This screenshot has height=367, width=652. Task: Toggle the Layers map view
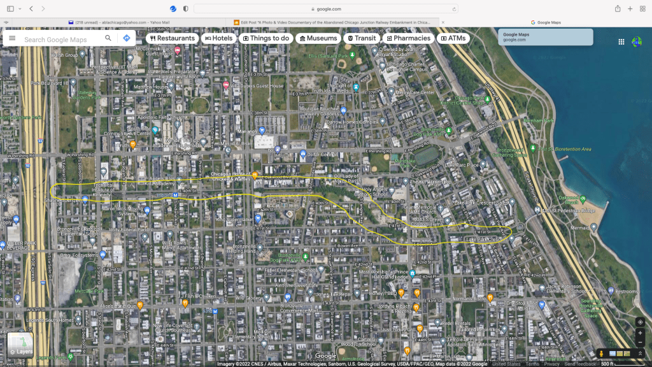[20, 345]
